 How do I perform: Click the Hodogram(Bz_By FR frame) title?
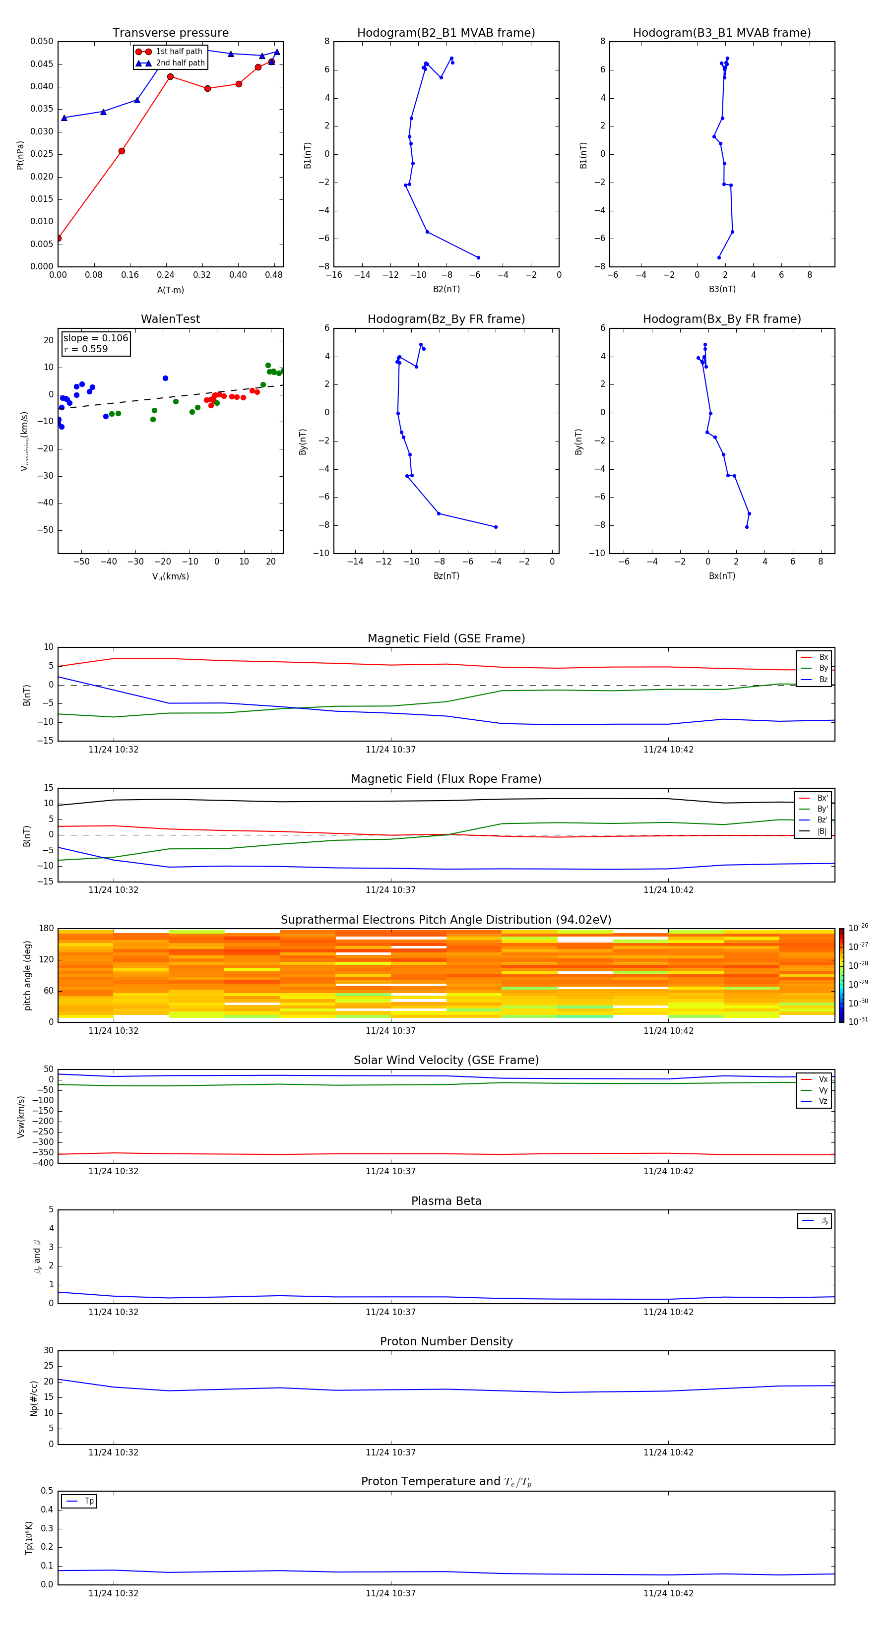[x=446, y=319]
